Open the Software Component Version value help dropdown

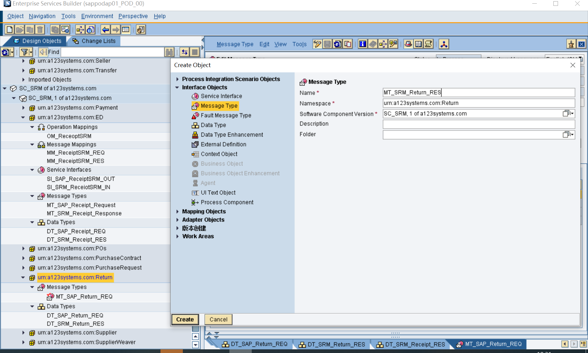point(568,113)
